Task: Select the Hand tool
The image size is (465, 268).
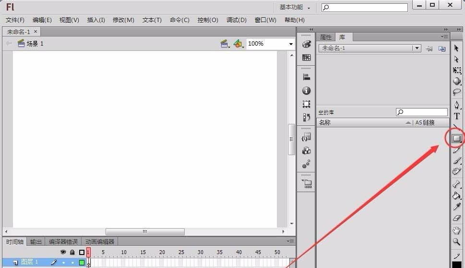Action: (457, 231)
